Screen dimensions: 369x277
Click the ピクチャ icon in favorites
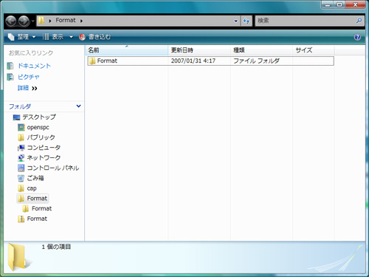pyautogui.click(x=10, y=77)
